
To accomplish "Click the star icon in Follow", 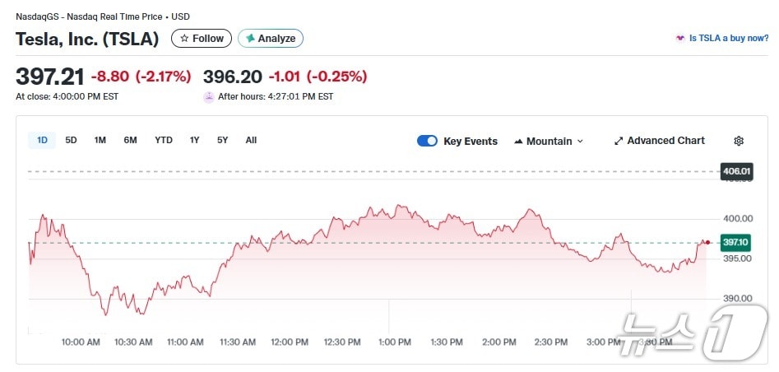I will pyautogui.click(x=184, y=39).
